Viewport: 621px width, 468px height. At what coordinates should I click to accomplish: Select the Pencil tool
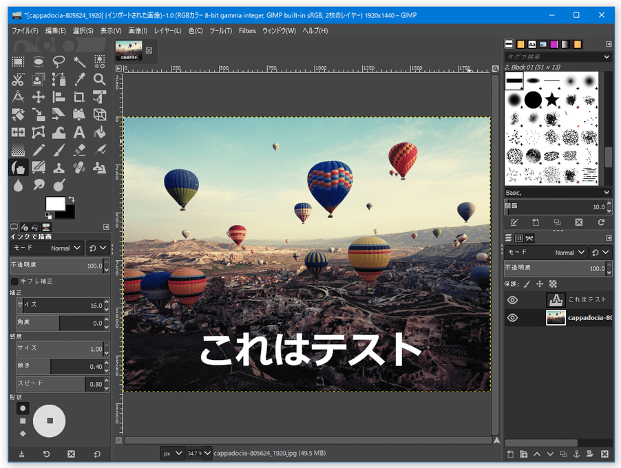pyautogui.click(x=39, y=150)
